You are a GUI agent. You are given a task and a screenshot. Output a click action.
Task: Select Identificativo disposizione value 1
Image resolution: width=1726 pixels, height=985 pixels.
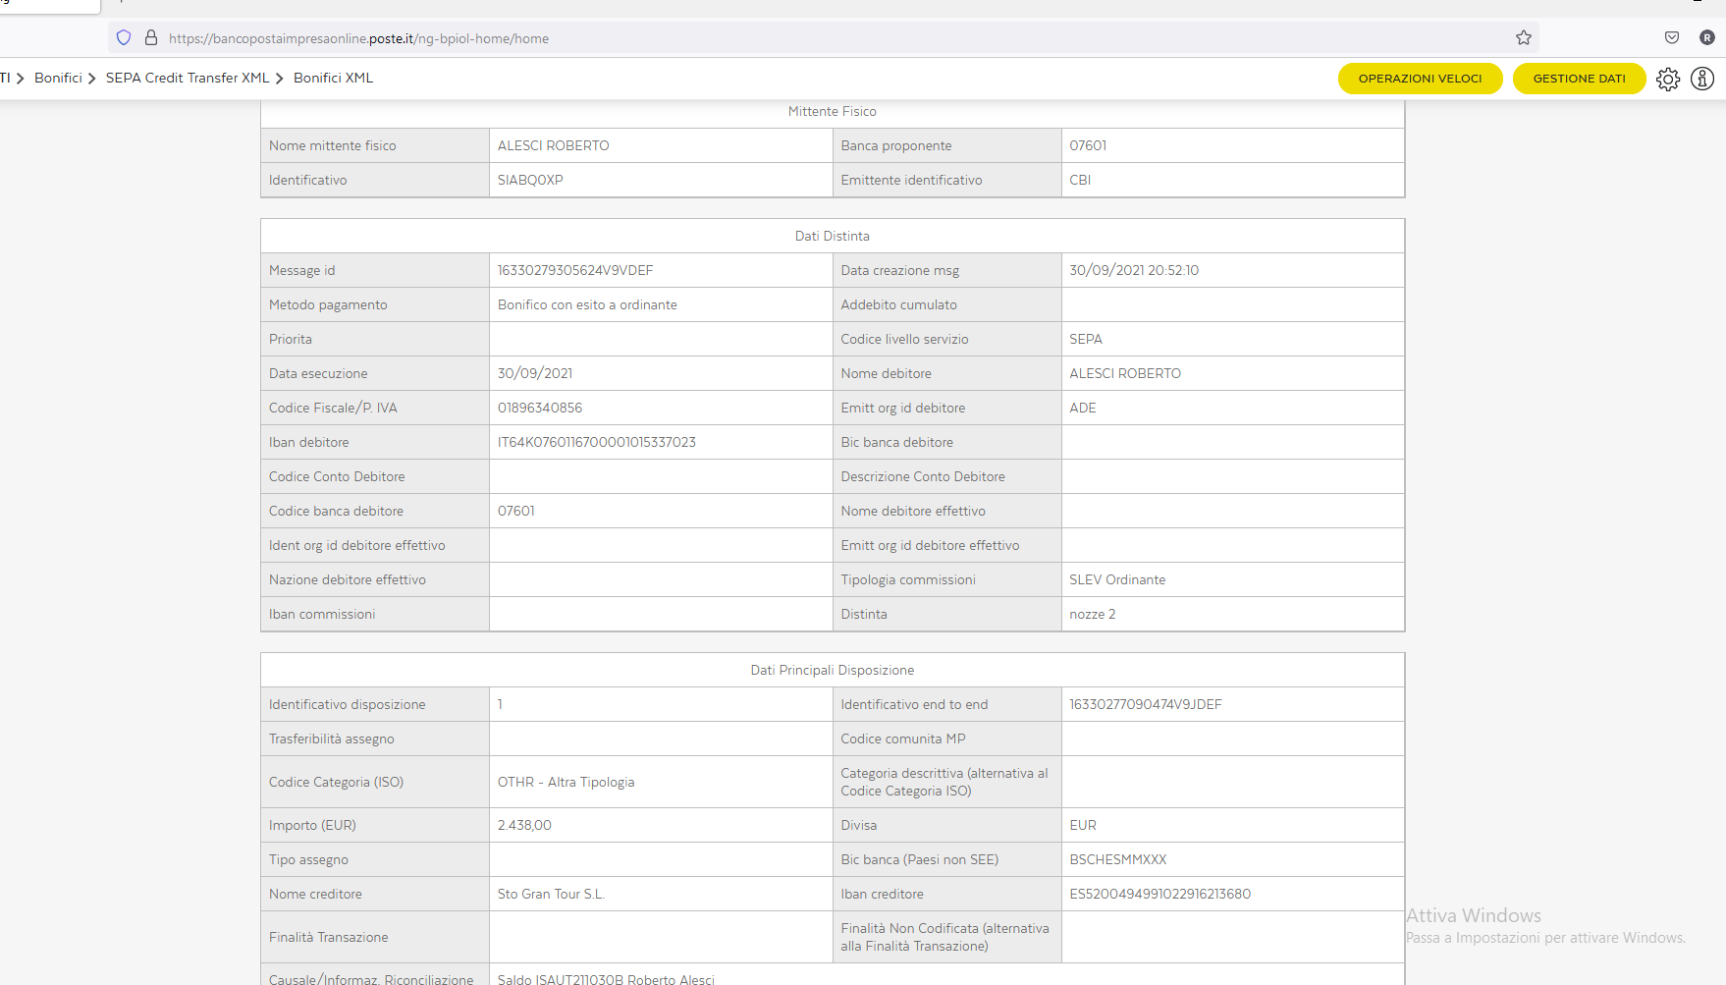coord(500,705)
